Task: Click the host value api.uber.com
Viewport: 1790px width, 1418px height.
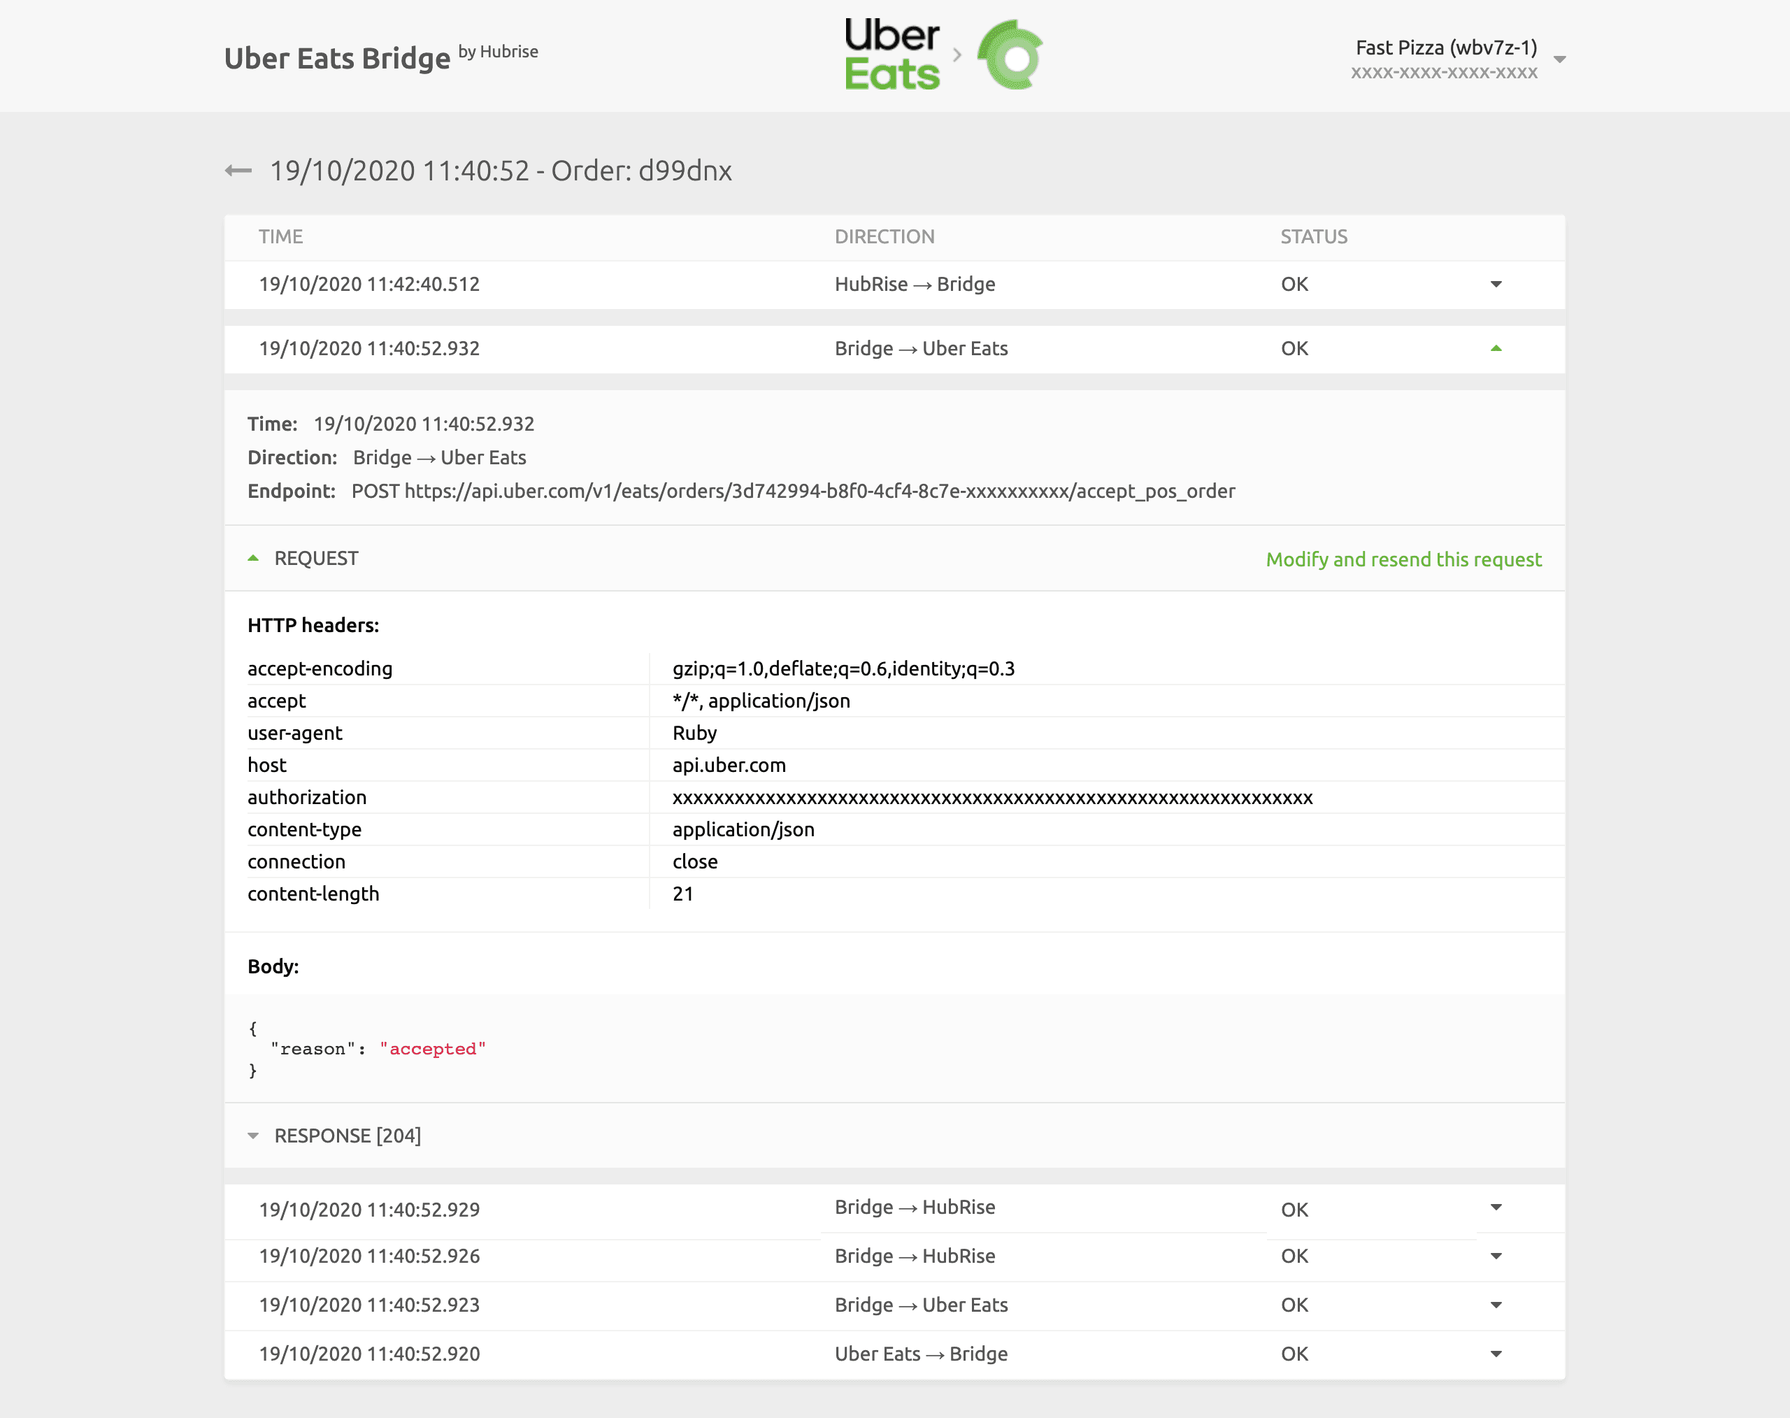Action: 729,766
